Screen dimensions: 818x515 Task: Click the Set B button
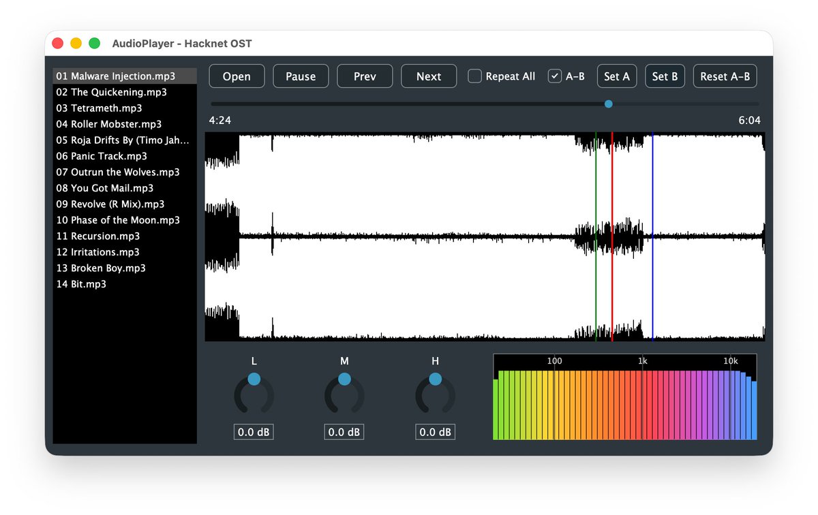[665, 76]
